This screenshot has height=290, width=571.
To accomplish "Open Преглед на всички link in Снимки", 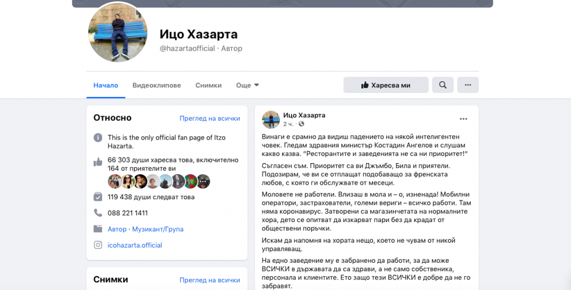I will 210,280.
